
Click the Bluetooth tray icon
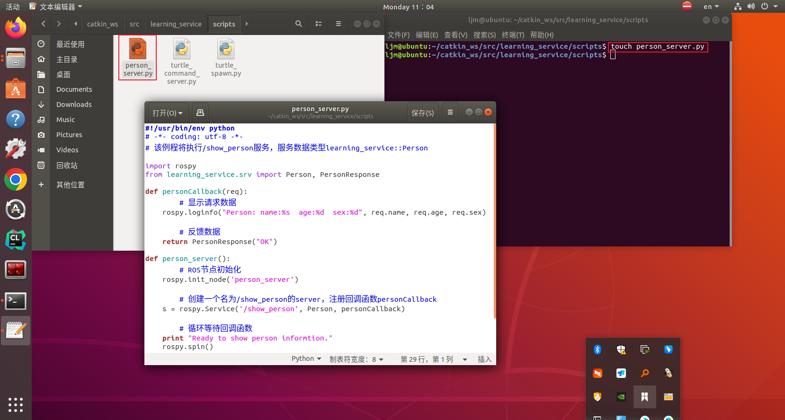tap(598, 350)
